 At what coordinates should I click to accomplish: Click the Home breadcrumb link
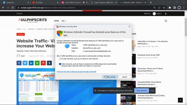pos(19,29)
